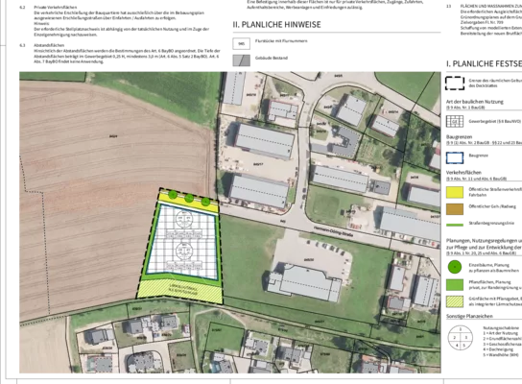This screenshot has height=384, width=522.
Task: Select the Gewerbegebiet GE grid symbol
Action: [455, 121]
